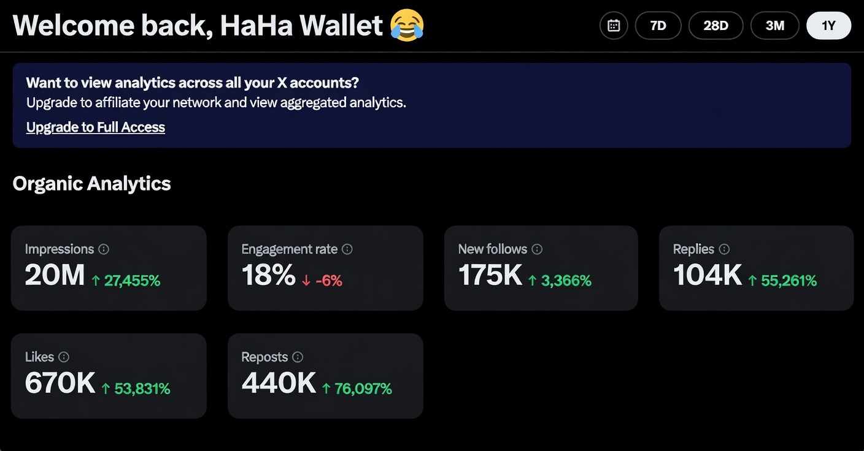Select the Likes metric card
The width and height of the screenshot is (864, 451).
coord(109,376)
